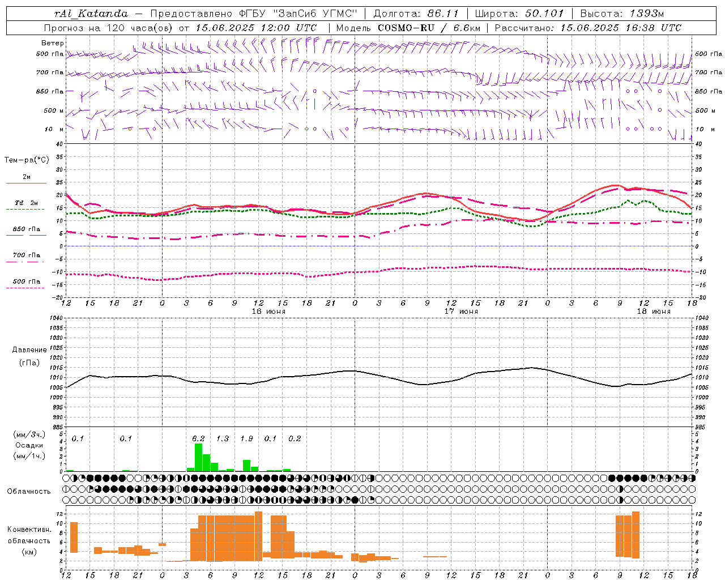The height and width of the screenshot is (580, 725).
Task: Click the 0.2 precipitation total value
Action: (295, 439)
